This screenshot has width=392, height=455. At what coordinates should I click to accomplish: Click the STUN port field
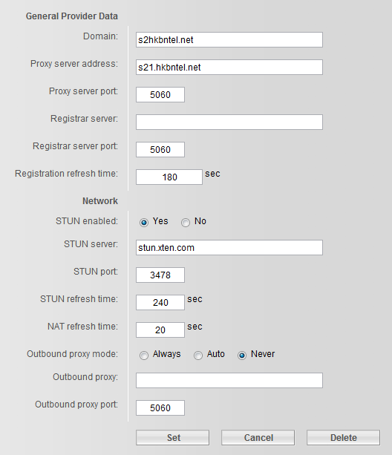pos(160,275)
